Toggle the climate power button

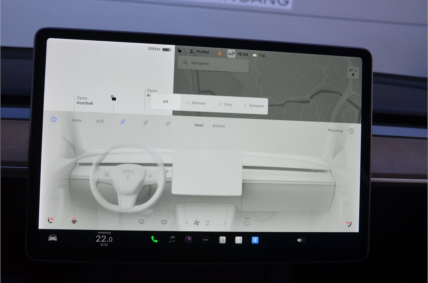(x=54, y=119)
